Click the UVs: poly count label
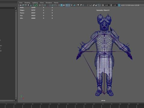 [21, 18]
